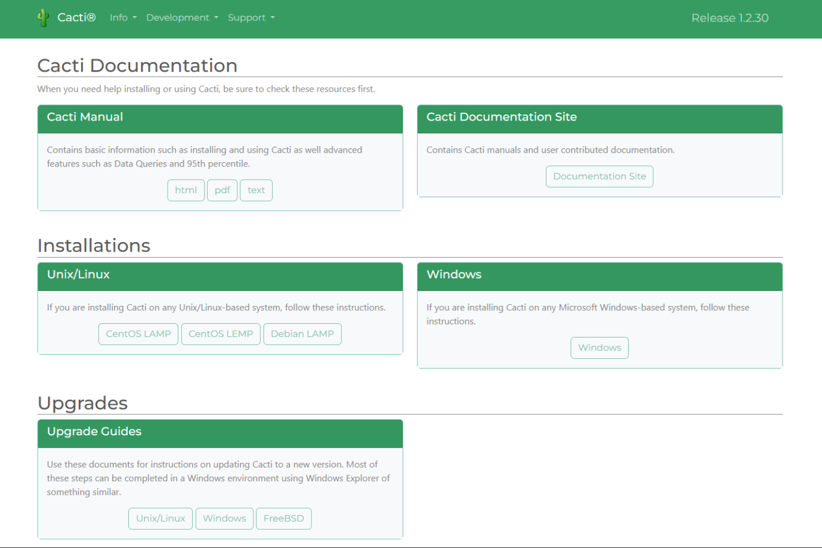Viewport: 822px width, 548px height.
Task: Open the Windows upgrade guide button
Action: (224, 518)
